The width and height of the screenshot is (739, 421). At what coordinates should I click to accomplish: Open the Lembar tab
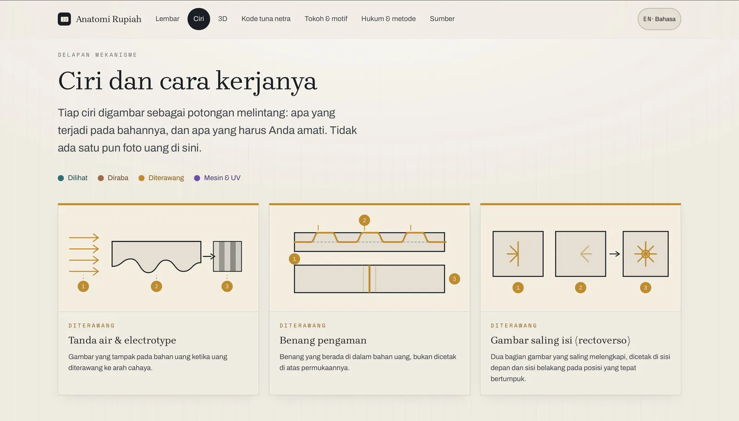tap(167, 19)
